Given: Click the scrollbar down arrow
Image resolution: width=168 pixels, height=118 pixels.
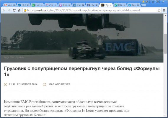Looking at the screenshot, I should point(165,115).
